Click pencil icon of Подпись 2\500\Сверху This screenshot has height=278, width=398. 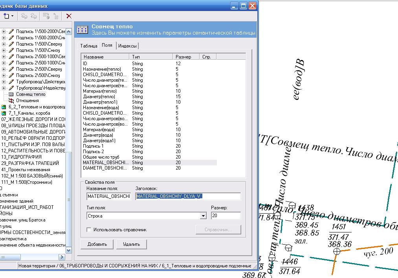point(11,69)
